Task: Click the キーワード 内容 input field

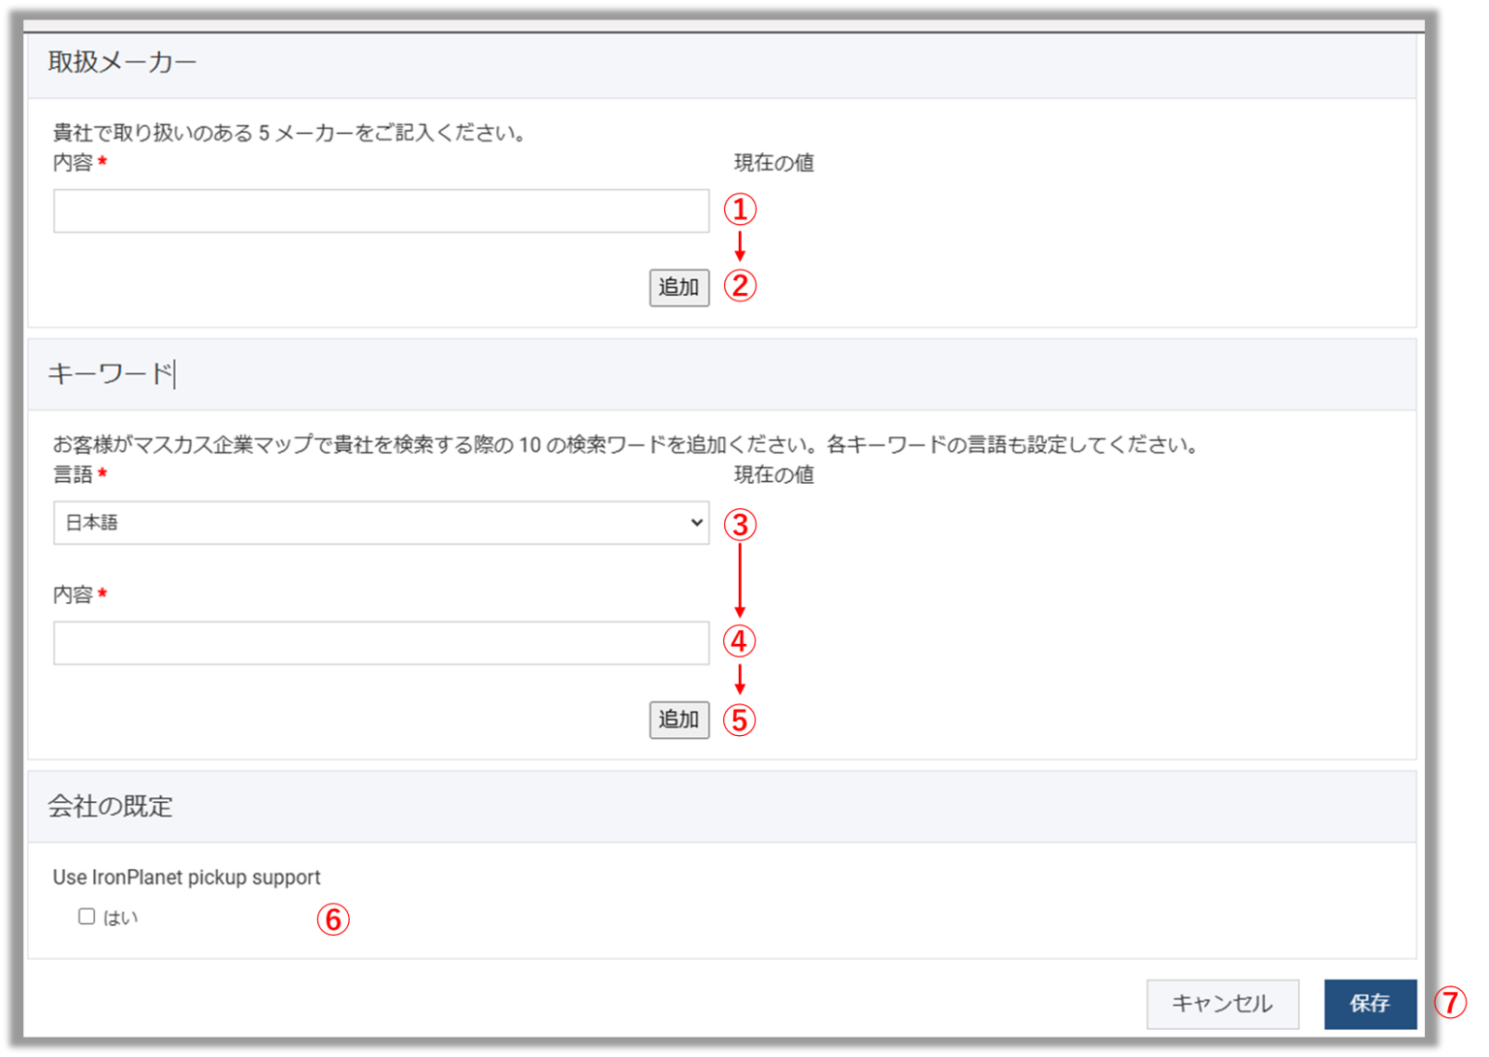Action: tap(381, 643)
